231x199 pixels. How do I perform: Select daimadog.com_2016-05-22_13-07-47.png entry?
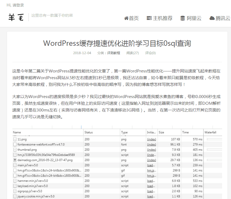click(45, 160)
